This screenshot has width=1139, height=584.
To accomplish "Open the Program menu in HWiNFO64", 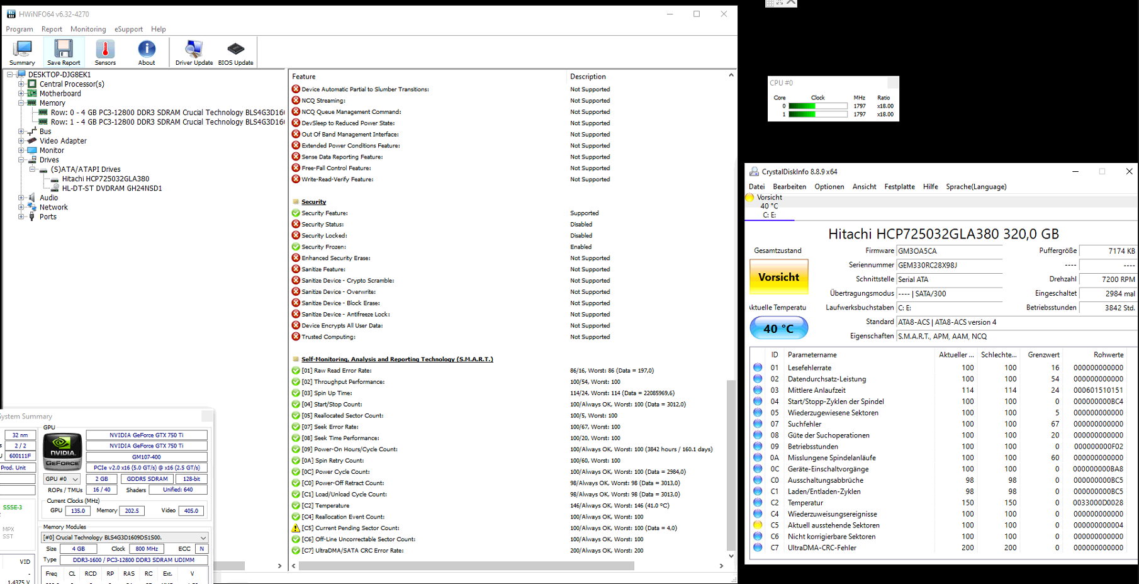I will pyautogui.click(x=20, y=29).
